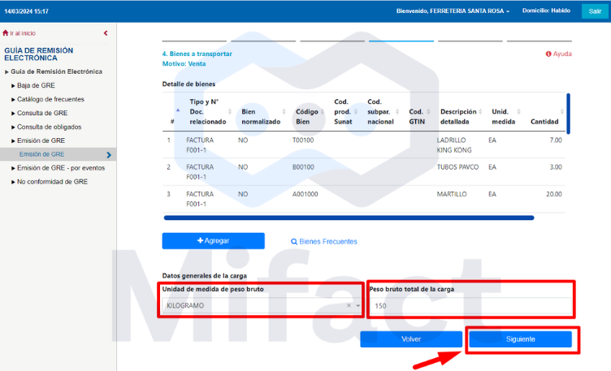Select the highlighted Emisión de GRE sub-item
This screenshot has width=611, height=371.
[x=41, y=154]
